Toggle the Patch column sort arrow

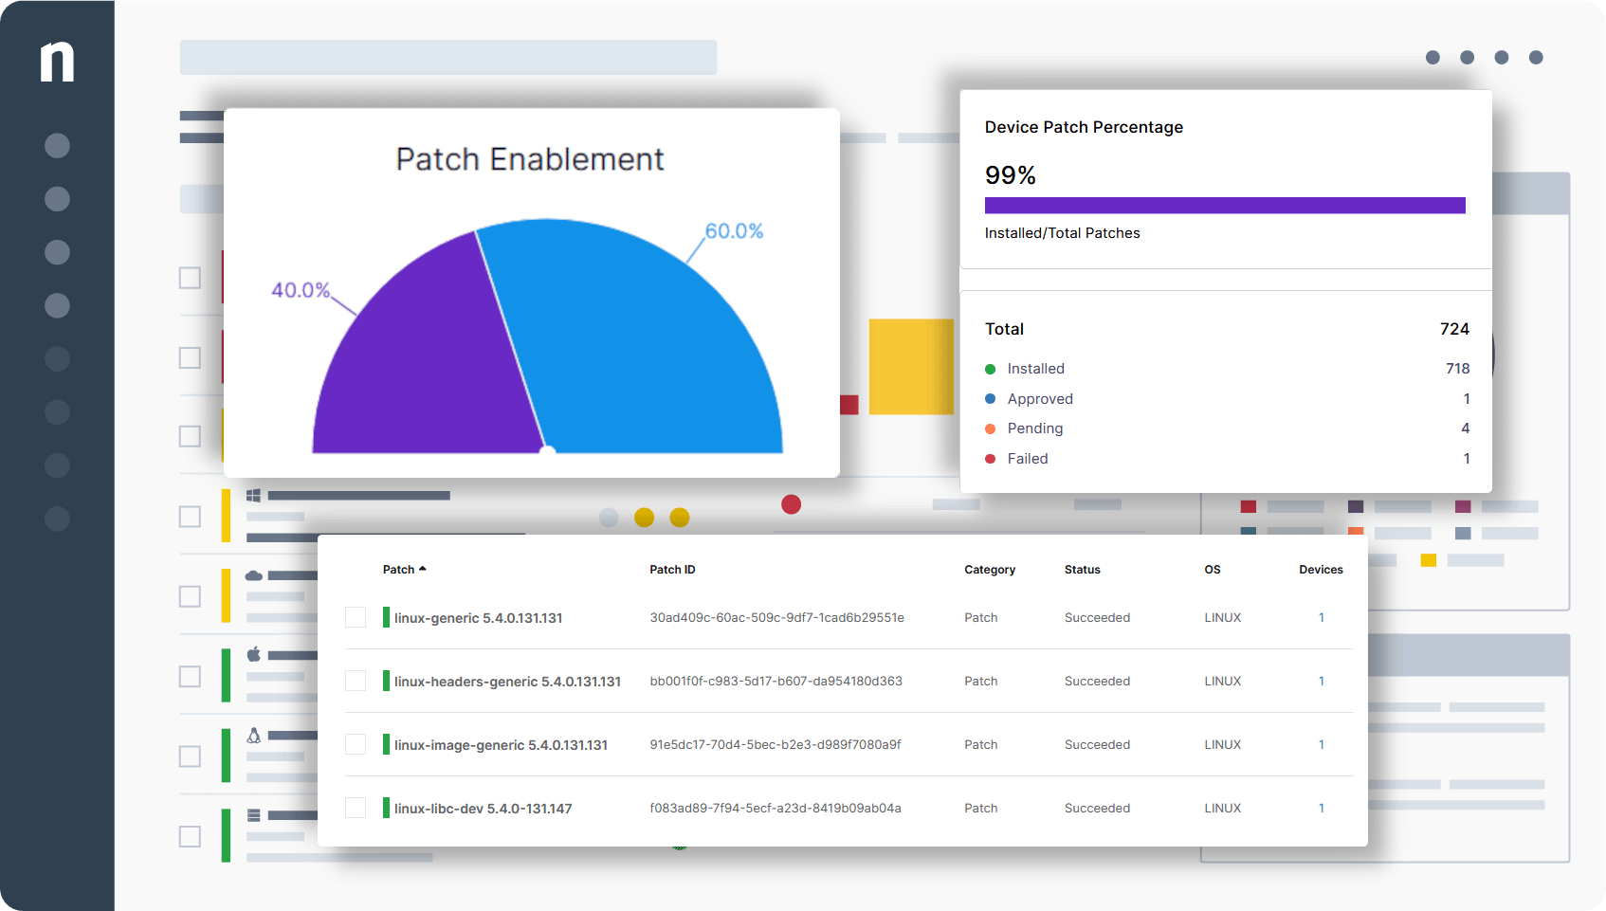tap(424, 567)
